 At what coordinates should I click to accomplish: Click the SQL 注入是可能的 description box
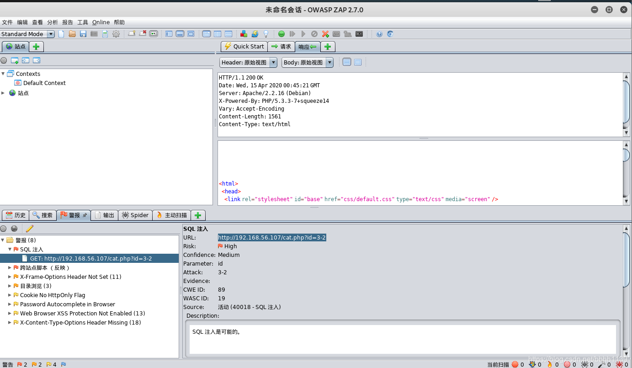(403, 339)
